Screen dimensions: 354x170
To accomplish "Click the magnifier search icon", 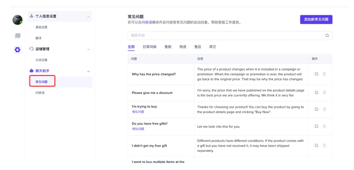I will pyautogui.click(x=327, y=36).
